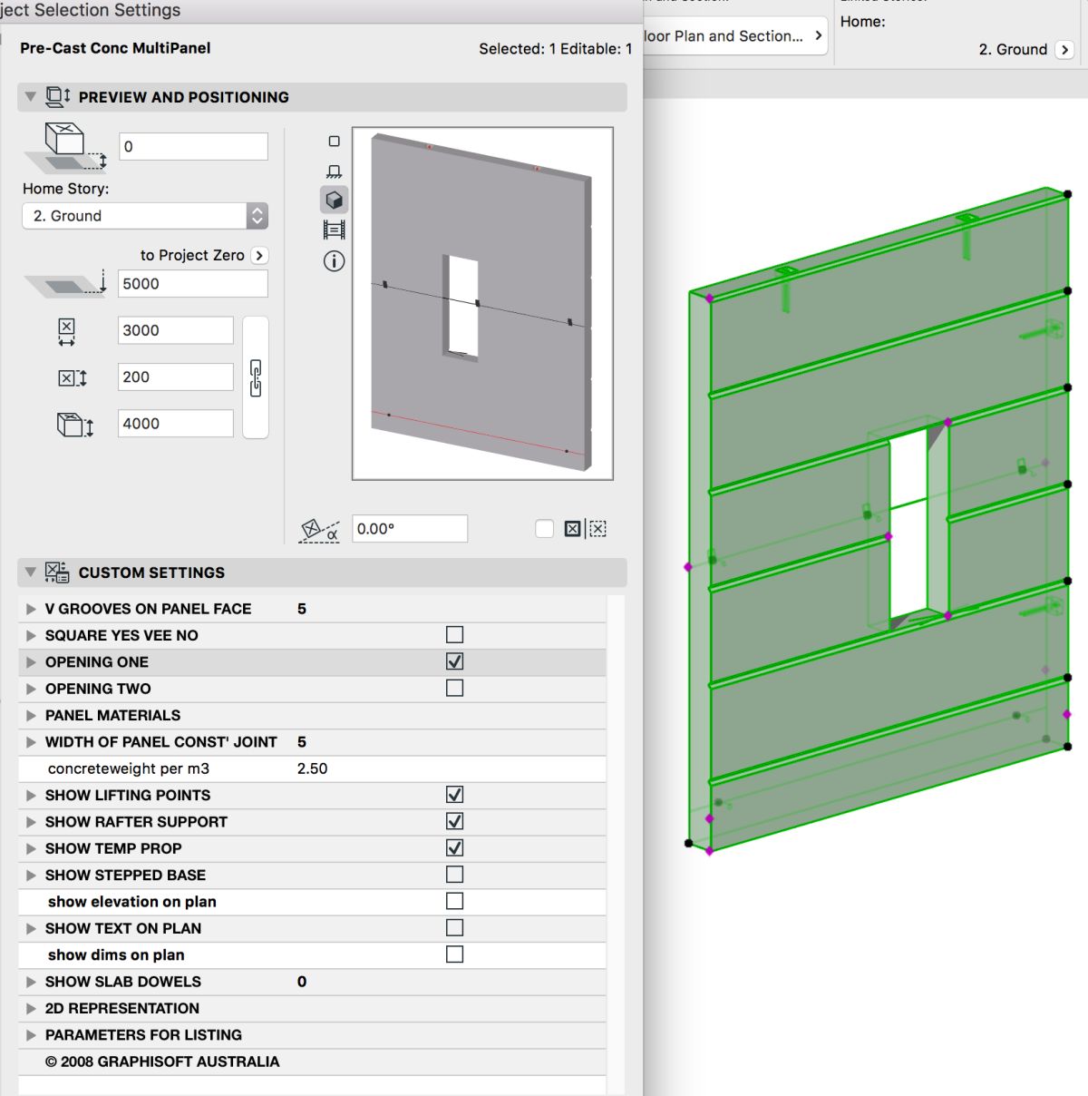The image size is (1088, 1096).
Task: Expand the OPENING ONE parameter group
Action: tap(31, 662)
